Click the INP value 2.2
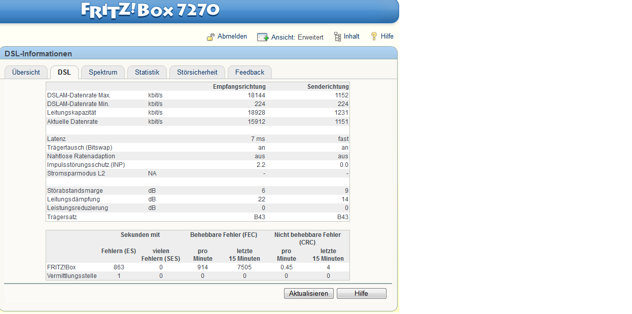Screen dimensions: 632x314 click(x=261, y=165)
